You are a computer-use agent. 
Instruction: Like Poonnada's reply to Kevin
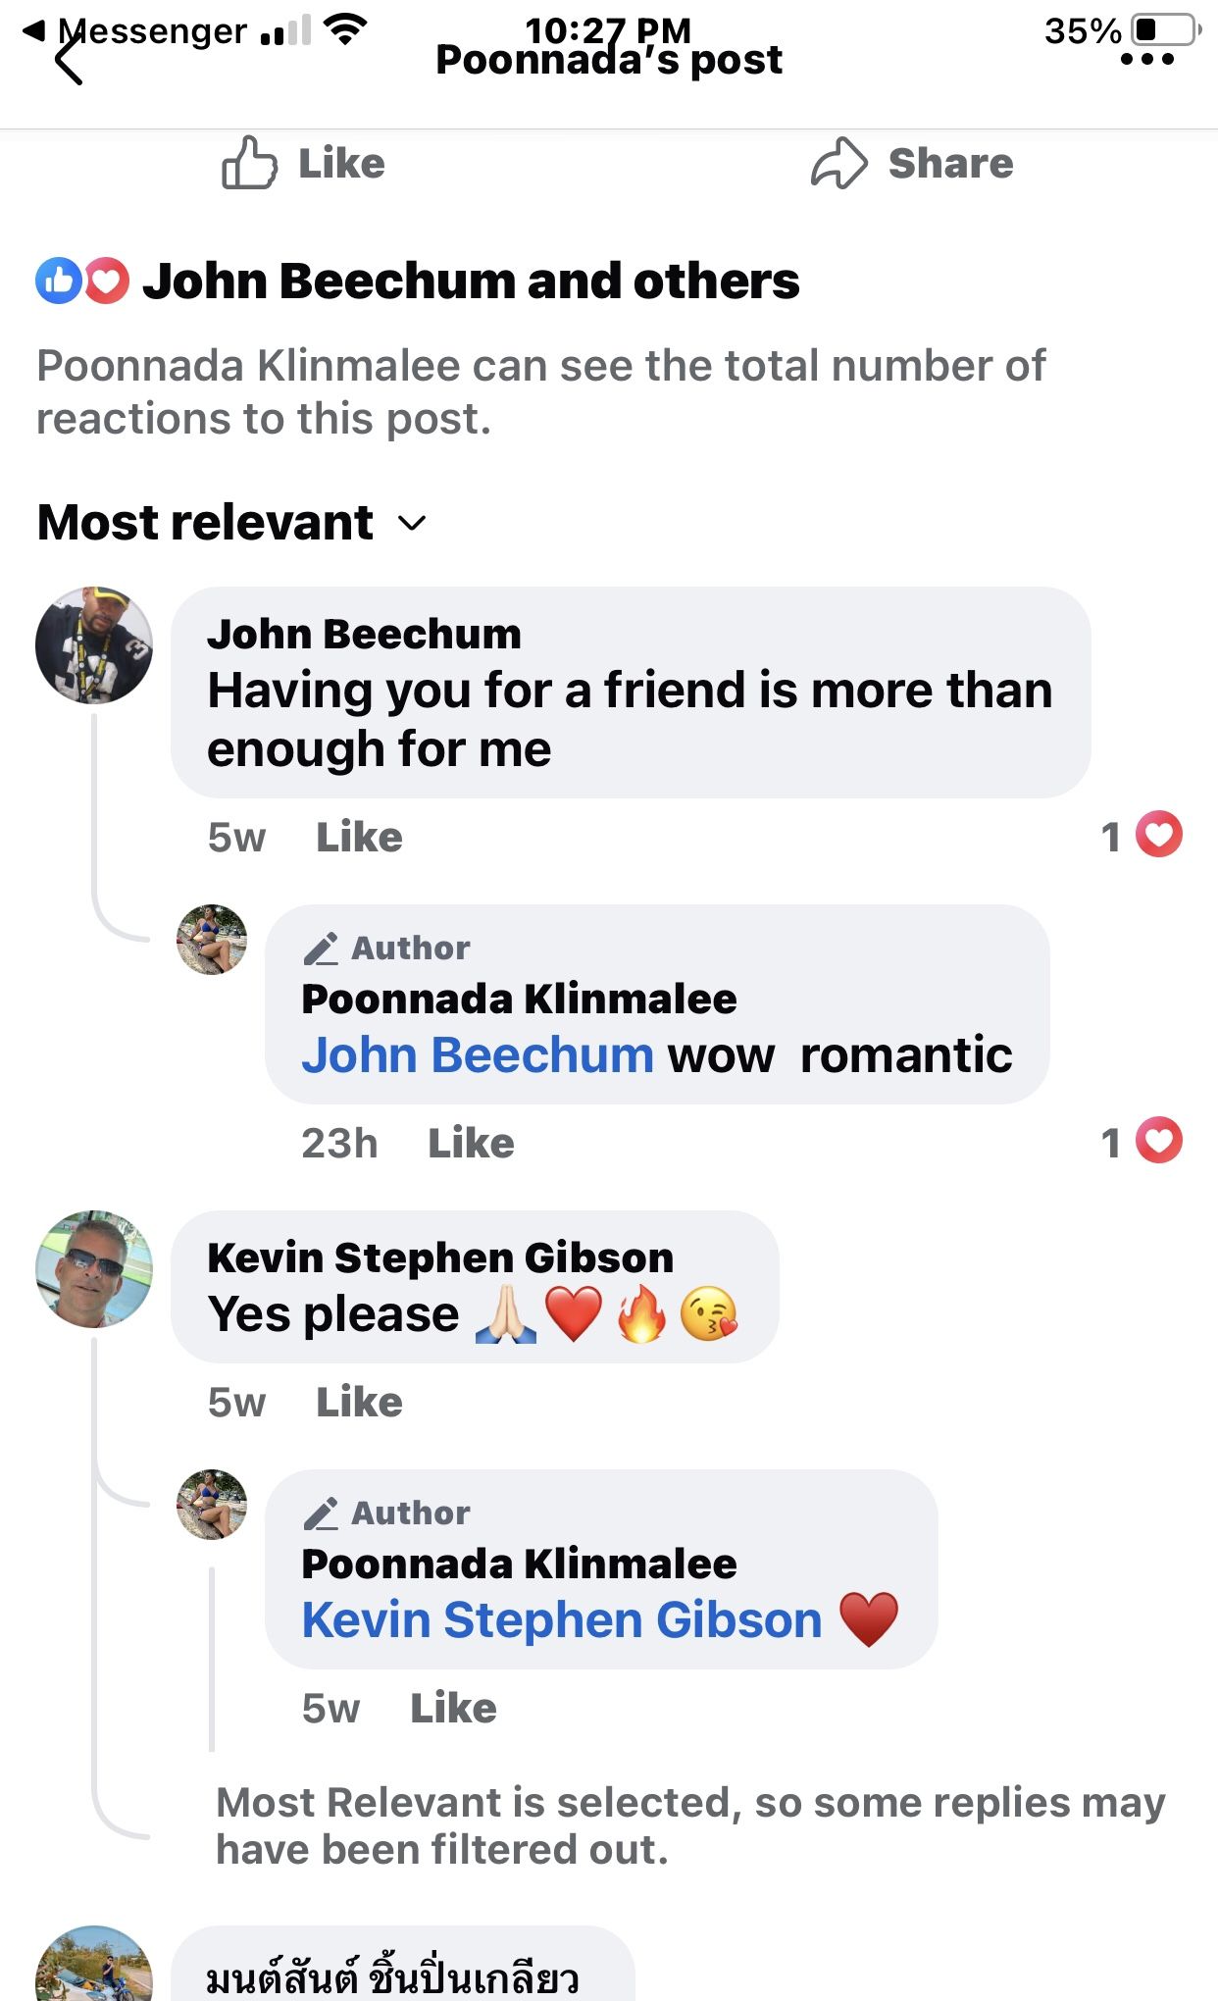453,1709
